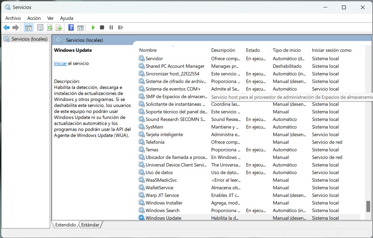Click 'Habilita la d...' description of Windows Update

coord(225,218)
